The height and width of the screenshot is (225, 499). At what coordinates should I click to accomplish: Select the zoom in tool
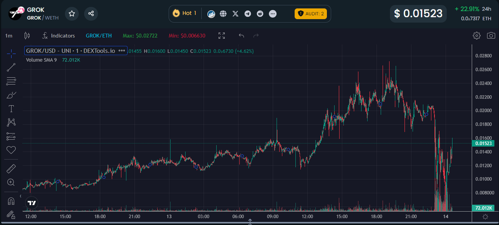(x=11, y=182)
